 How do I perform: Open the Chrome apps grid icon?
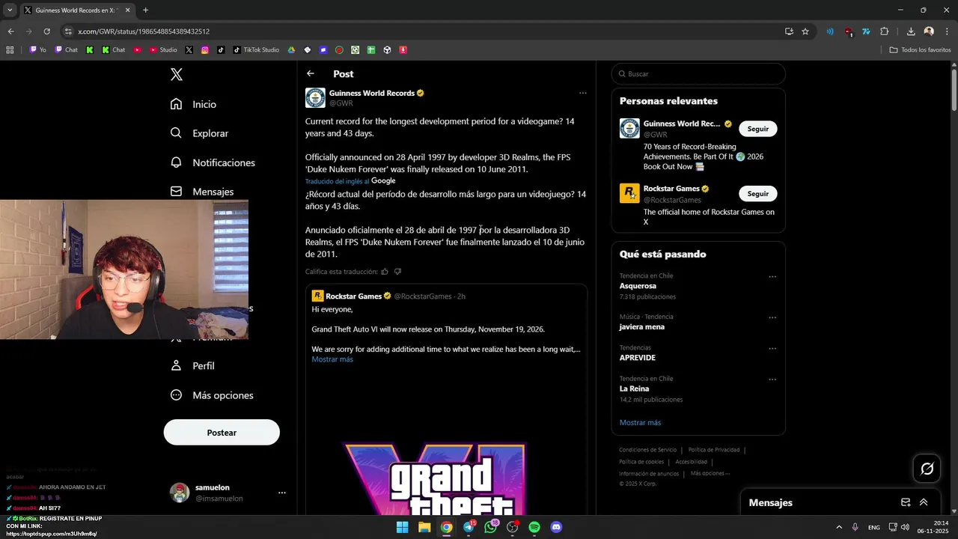[10, 50]
